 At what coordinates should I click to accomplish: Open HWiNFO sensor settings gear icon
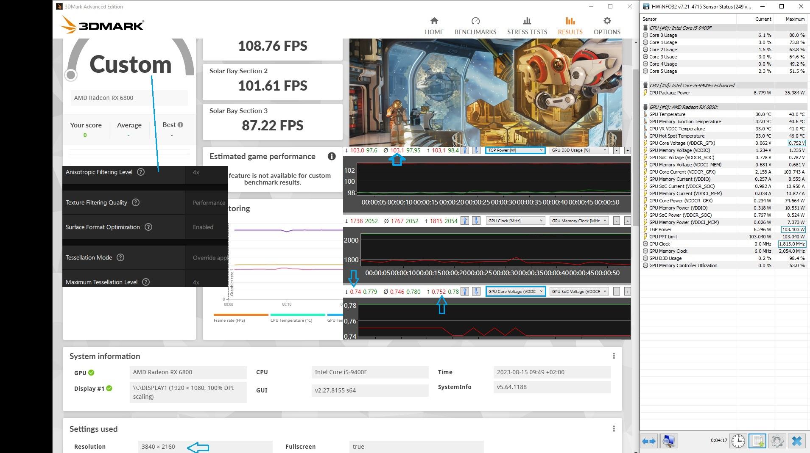[777, 441]
